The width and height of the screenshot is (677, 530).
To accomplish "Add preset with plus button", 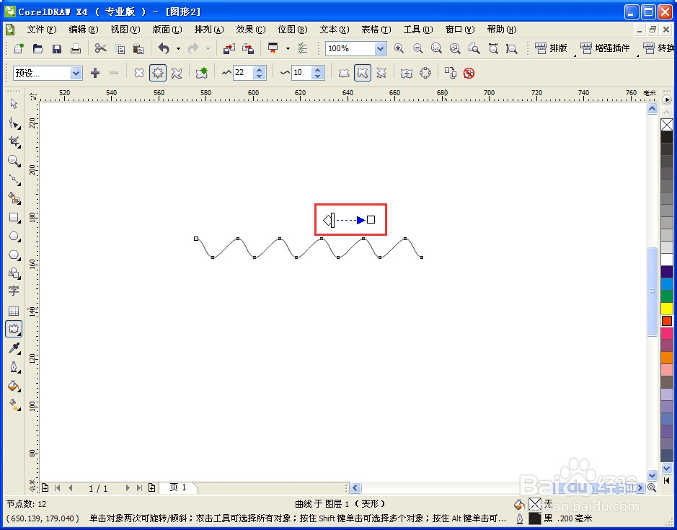I will [95, 73].
